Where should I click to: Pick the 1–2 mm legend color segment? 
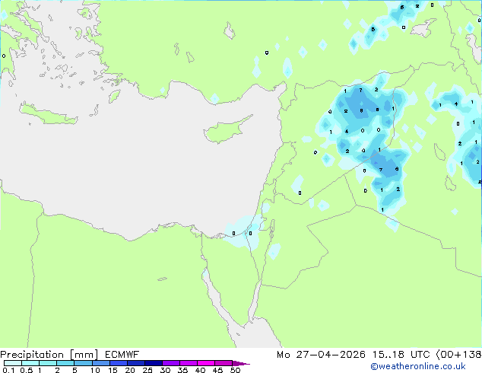point(48,363)
